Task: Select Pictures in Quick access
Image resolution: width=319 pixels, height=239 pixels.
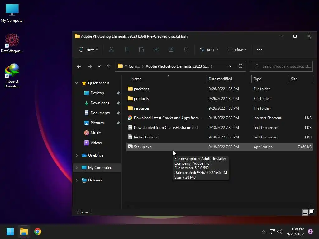Action: [x=97, y=123]
